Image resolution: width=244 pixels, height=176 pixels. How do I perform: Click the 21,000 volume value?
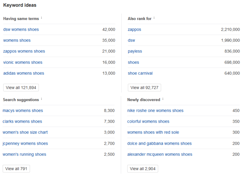109,51
